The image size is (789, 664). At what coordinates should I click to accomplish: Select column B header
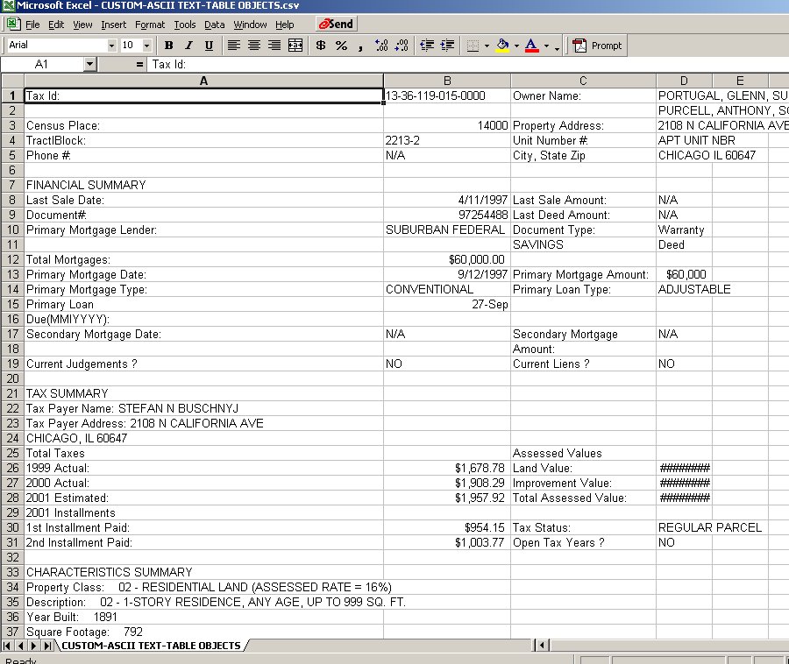click(x=447, y=81)
